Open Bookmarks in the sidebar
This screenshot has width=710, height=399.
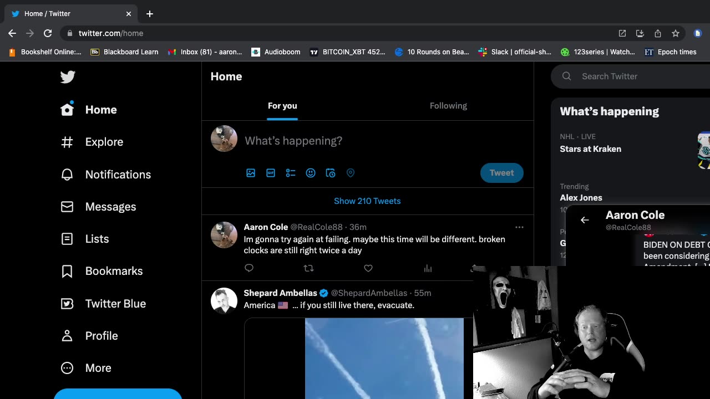click(102, 271)
